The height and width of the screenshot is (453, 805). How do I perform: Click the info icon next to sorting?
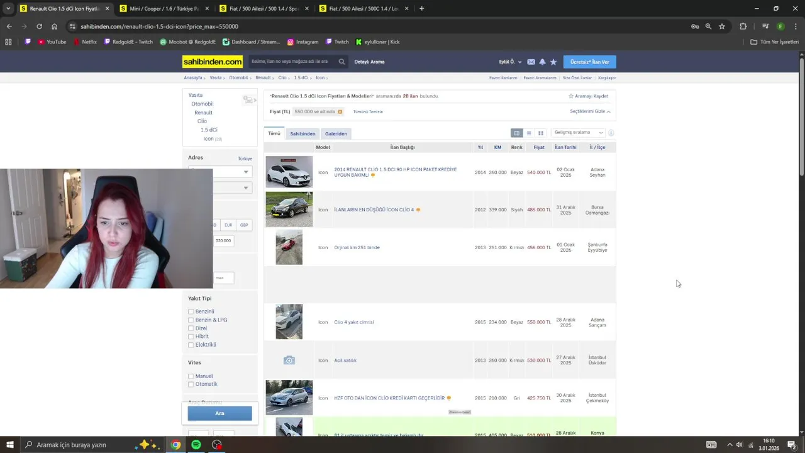(611, 133)
